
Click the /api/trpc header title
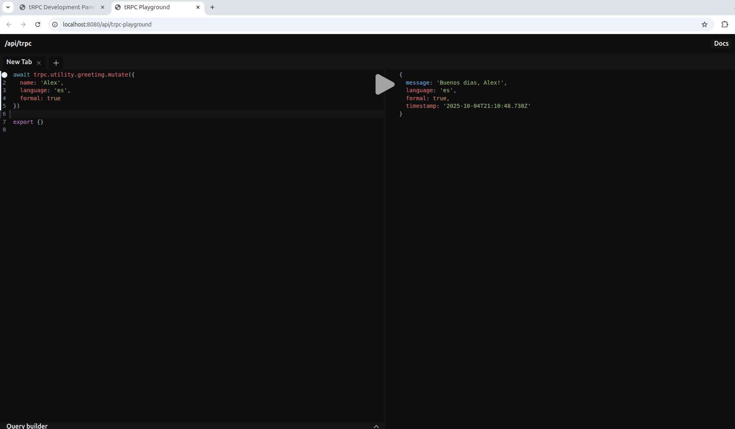[x=18, y=43]
